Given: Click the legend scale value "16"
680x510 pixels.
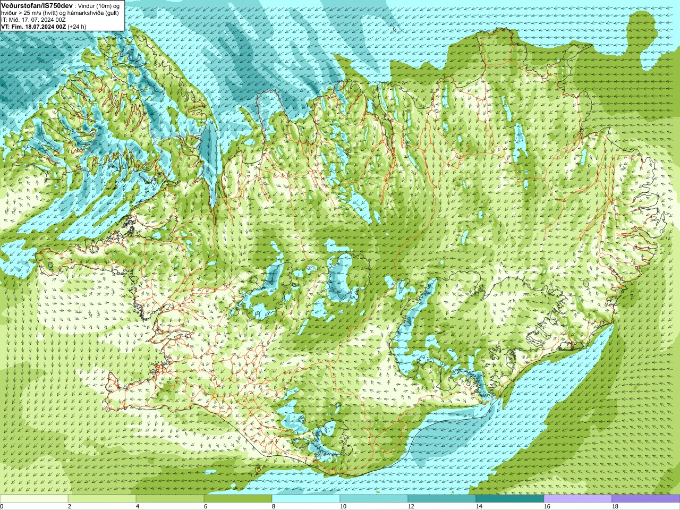Looking at the screenshot, I should click(547, 507).
